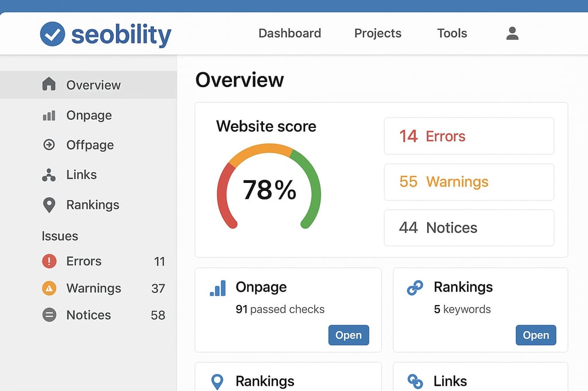Click Open button on Rankings keywords card
The width and height of the screenshot is (588, 391).
(536, 335)
